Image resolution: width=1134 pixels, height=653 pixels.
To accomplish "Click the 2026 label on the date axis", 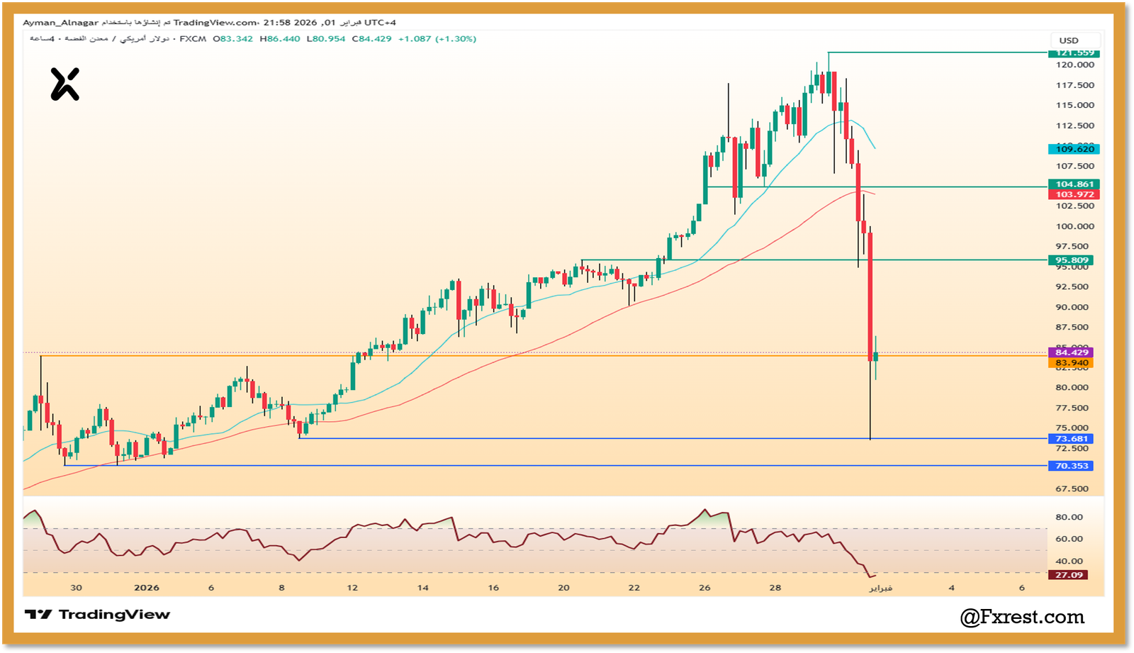I will (145, 588).
